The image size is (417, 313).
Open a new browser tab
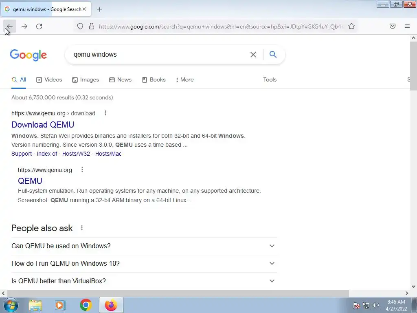(100, 9)
